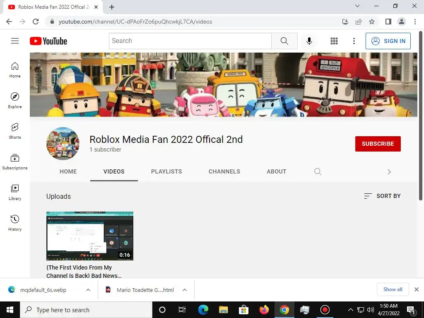Open Firefox from taskbar

pyautogui.click(x=264, y=310)
